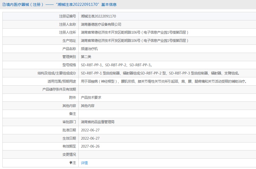Click the lightbulb icon beside 注

tap(71, 163)
